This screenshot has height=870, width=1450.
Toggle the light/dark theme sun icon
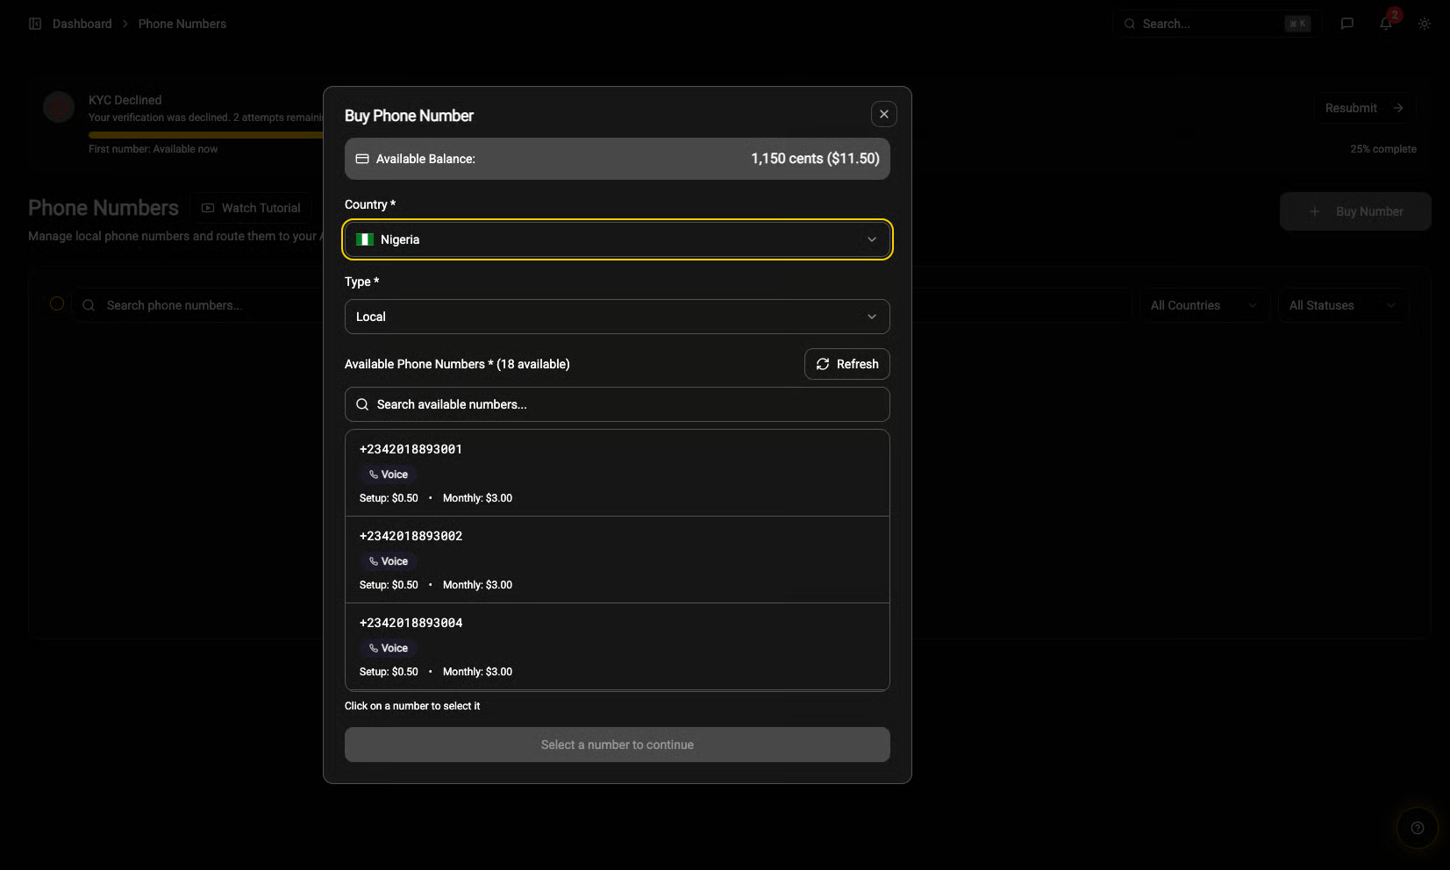coord(1425,24)
